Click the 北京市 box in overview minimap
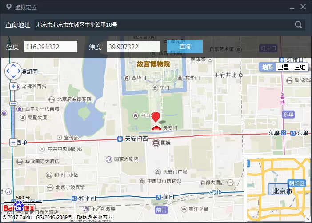 [279, 189]
